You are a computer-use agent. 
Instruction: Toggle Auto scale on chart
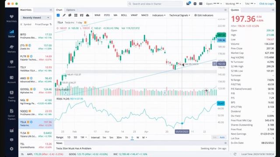pos(222,137)
